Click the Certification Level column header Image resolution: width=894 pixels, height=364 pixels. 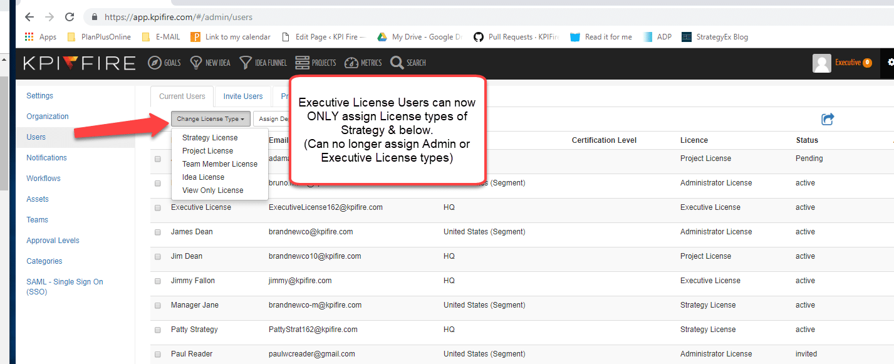604,140
